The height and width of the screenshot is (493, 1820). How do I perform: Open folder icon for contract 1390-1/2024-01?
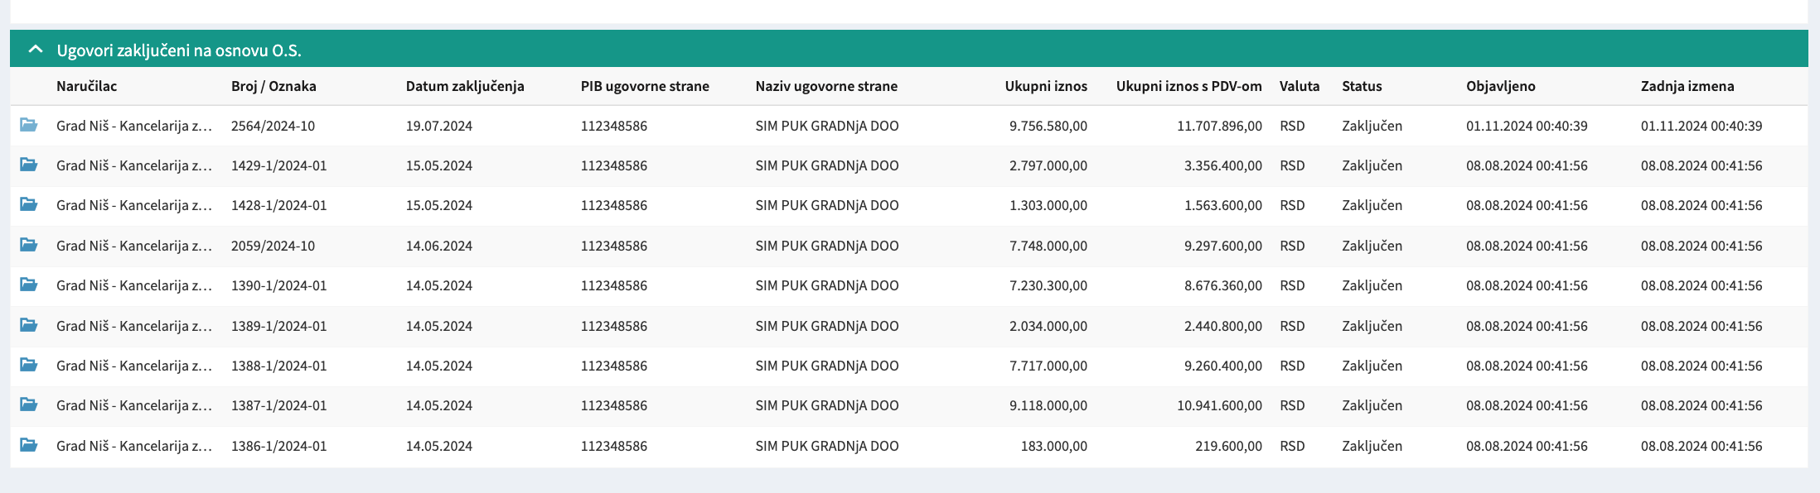click(29, 285)
